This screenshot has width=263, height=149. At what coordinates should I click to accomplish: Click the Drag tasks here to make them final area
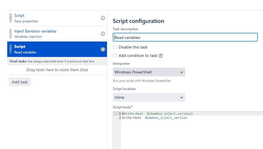[x=57, y=70]
